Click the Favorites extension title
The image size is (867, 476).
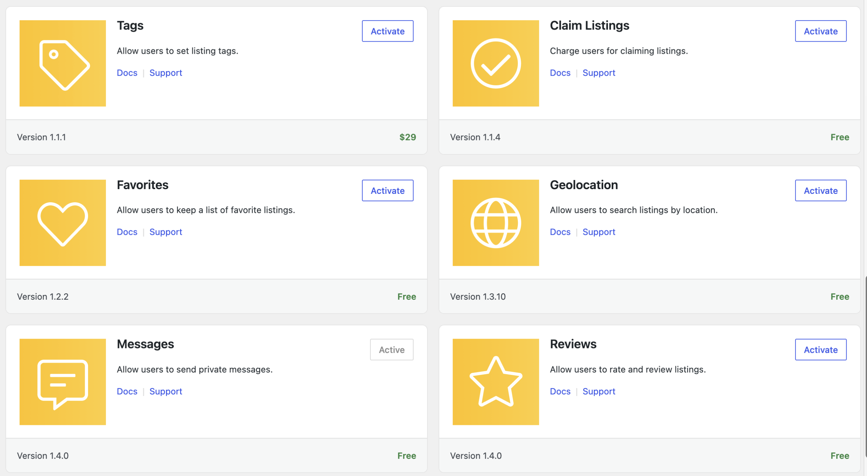143,185
